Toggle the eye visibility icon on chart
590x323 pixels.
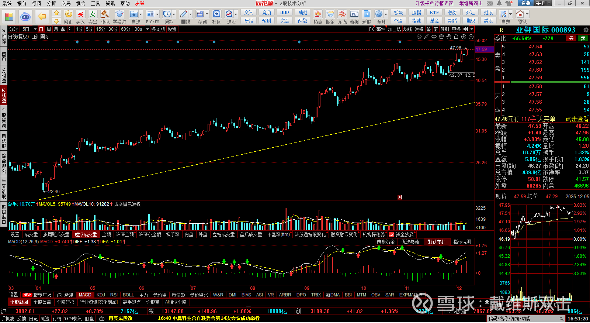pyautogui.click(x=434, y=37)
